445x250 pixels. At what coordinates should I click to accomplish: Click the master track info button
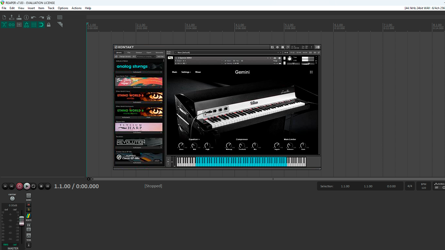[x=29, y=245]
